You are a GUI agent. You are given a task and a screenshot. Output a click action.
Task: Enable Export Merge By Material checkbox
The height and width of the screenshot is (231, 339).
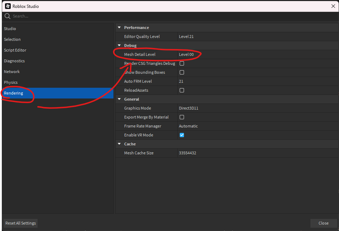pos(182,117)
